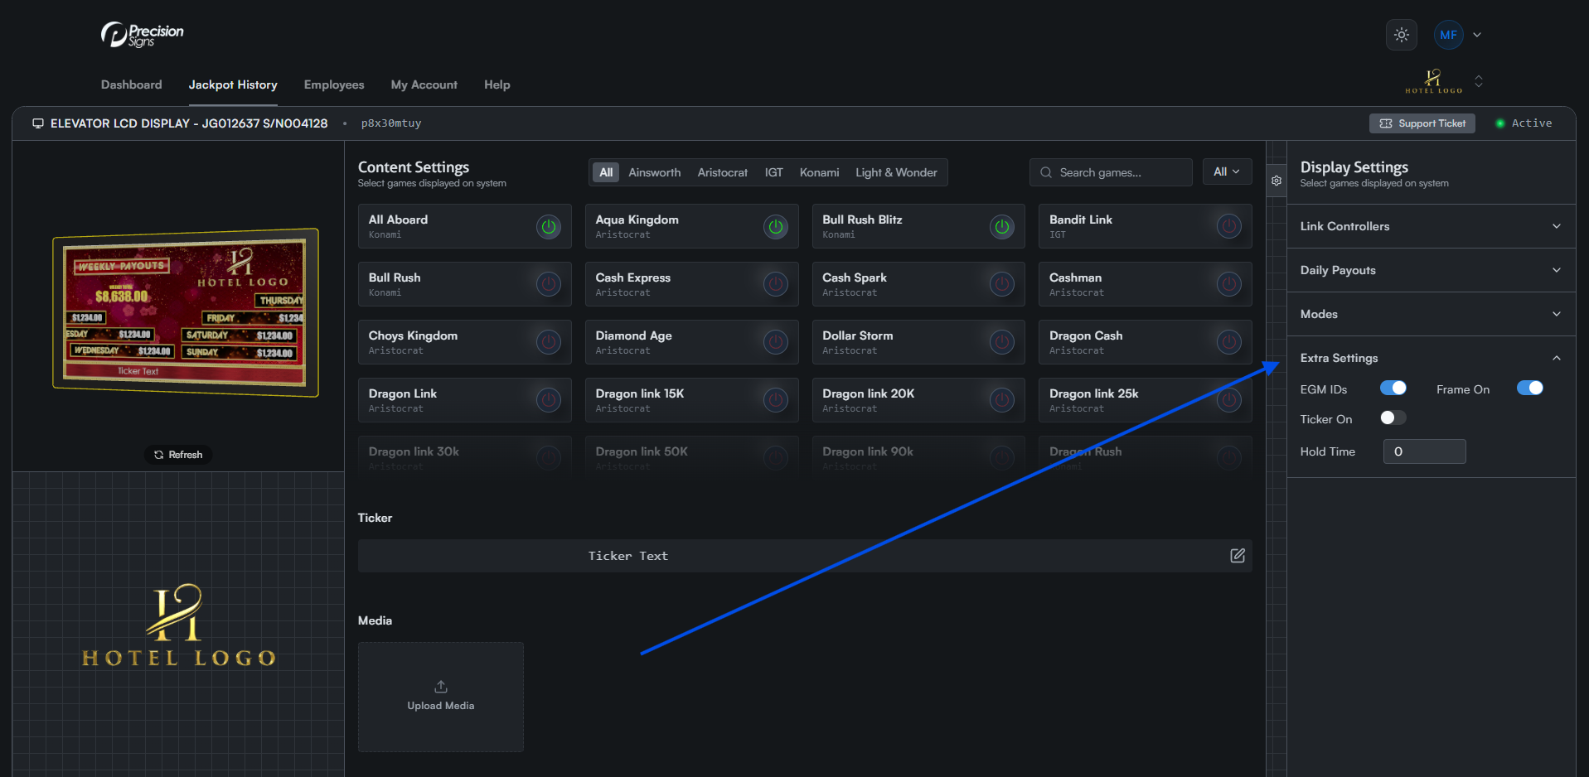Filter games by Aristocrat tab
Image resolution: width=1589 pixels, height=777 pixels.
coord(722,172)
